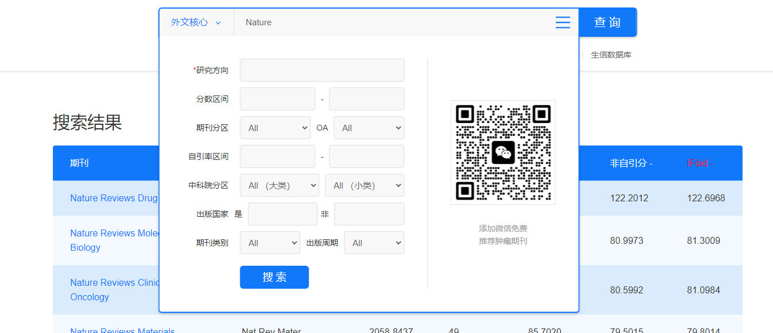773x333 pixels.
Task: Open the 生信数据库 nav link
Action: coord(611,55)
